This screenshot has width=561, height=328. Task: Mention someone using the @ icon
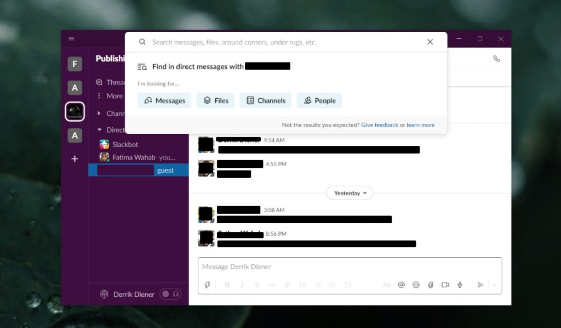[x=402, y=285]
